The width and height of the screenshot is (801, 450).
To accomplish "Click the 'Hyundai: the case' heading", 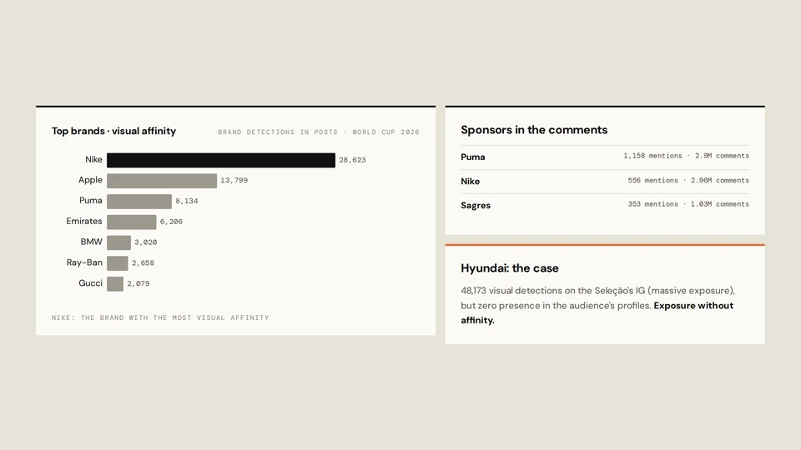I will click(x=509, y=268).
